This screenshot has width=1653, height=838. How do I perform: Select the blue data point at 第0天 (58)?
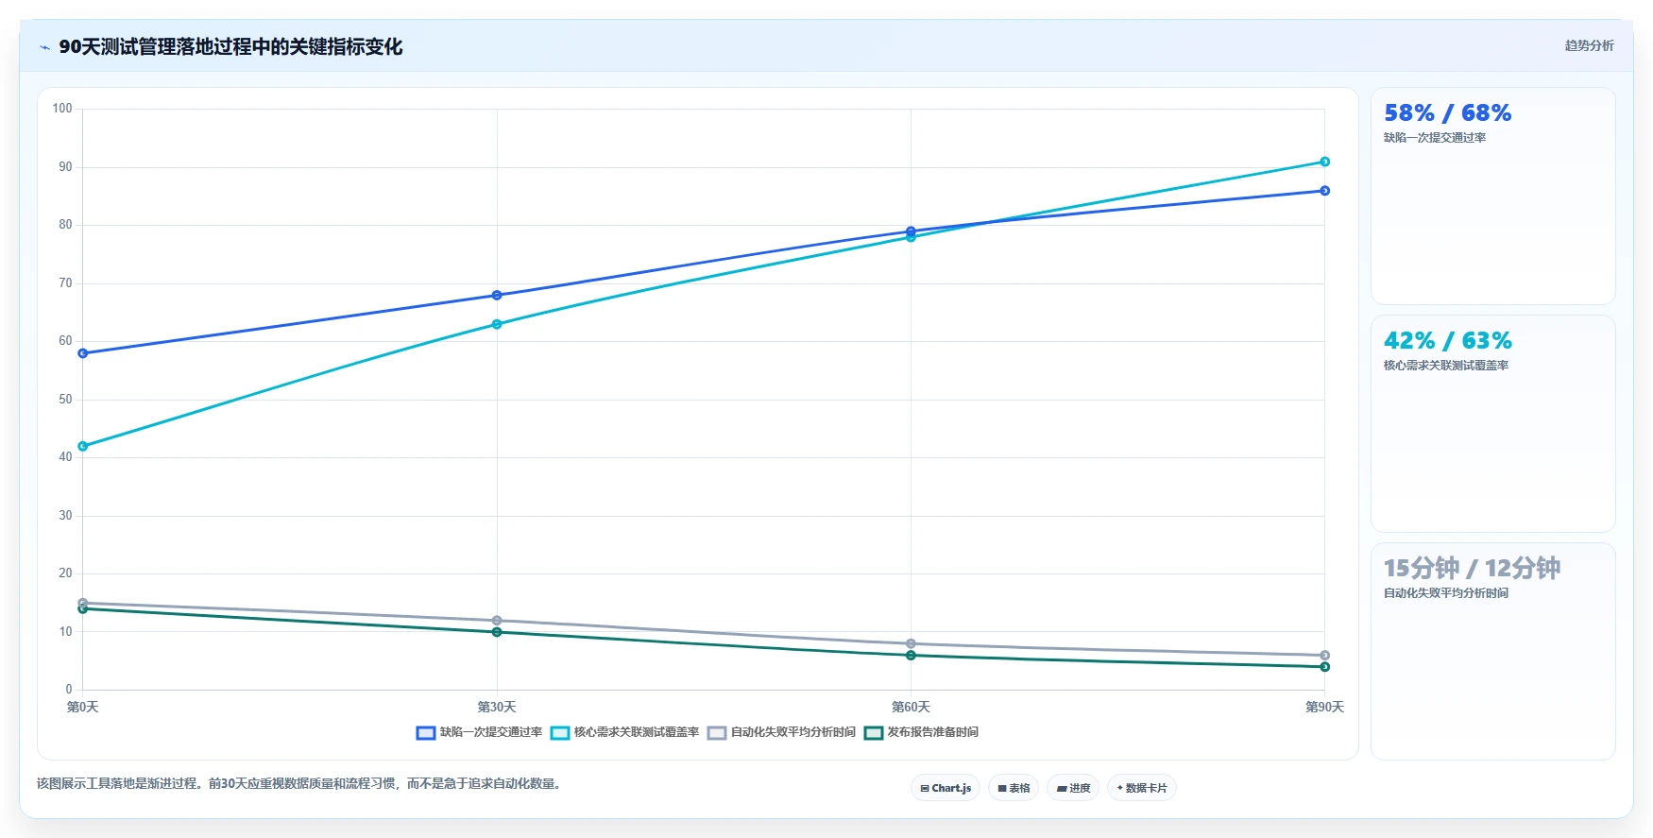(x=83, y=353)
